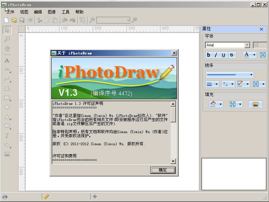This screenshot has height=202, width=269.
Task: Open the fill color bucket dropdown
Action: tap(216, 104)
